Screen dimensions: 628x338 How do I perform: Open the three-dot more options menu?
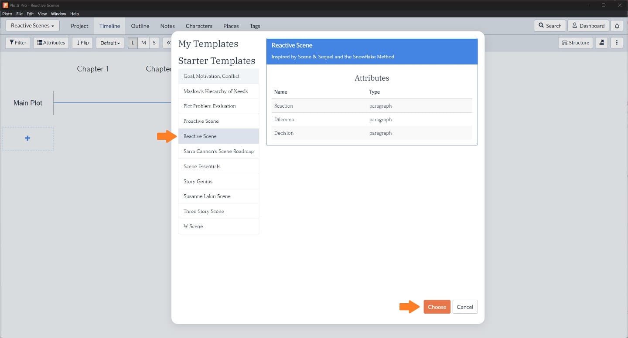point(617,43)
